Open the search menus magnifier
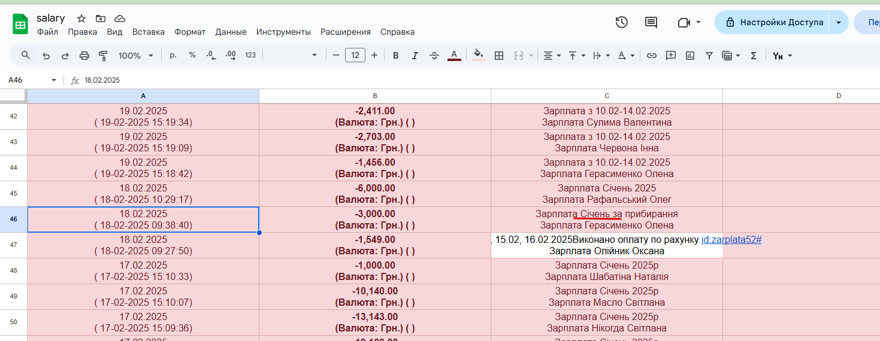Viewport: 880px width, 341px height. 26,55
